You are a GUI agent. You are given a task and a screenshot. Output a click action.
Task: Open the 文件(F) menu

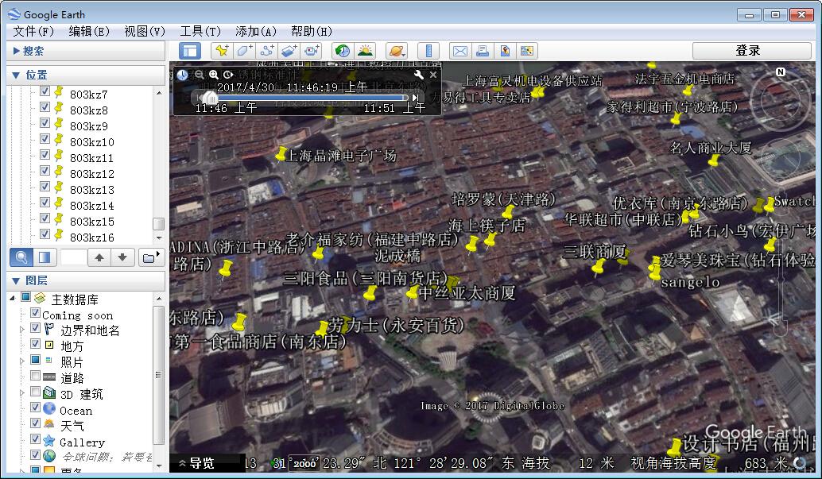point(33,32)
